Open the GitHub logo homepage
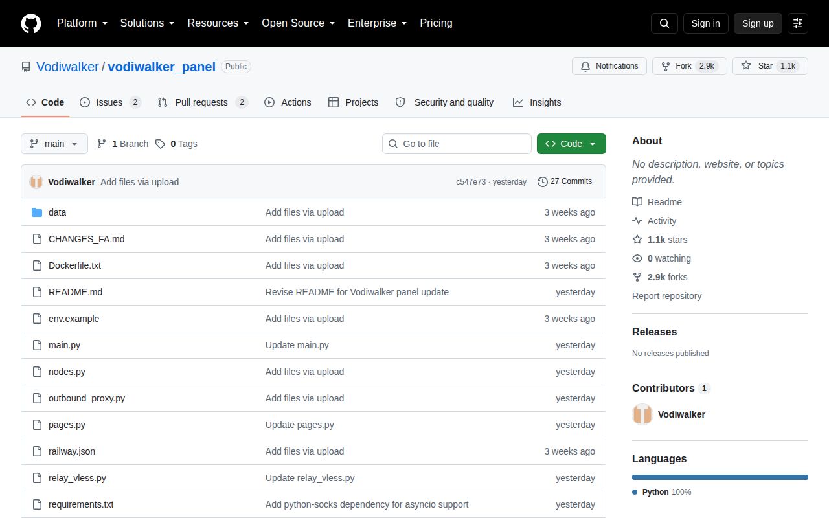Image resolution: width=829 pixels, height=518 pixels. click(x=31, y=23)
